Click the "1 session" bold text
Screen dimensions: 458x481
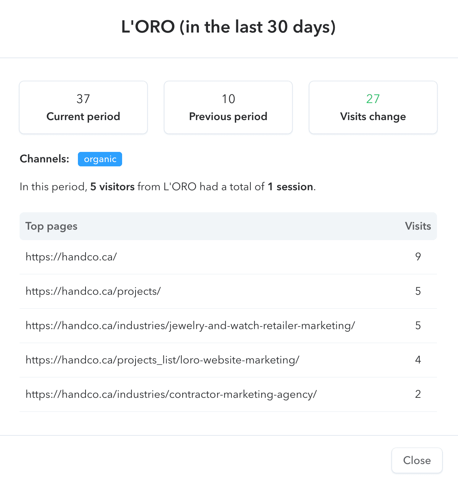tap(291, 187)
